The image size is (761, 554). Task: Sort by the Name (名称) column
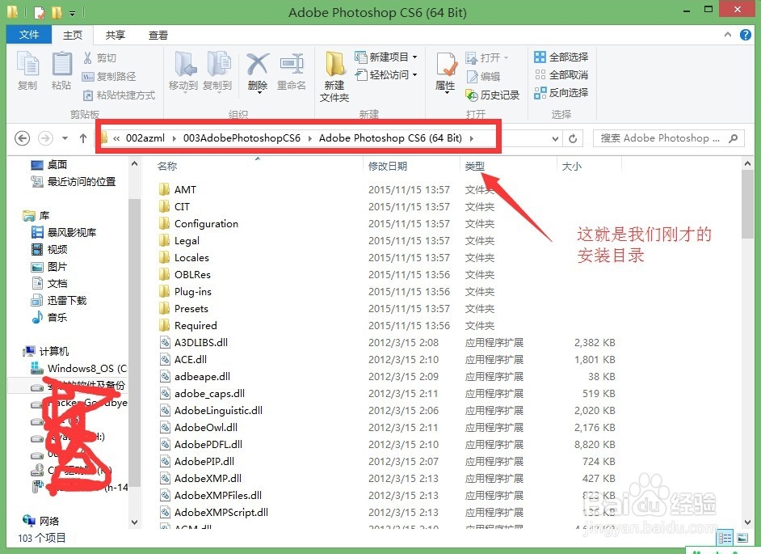(x=167, y=167)
